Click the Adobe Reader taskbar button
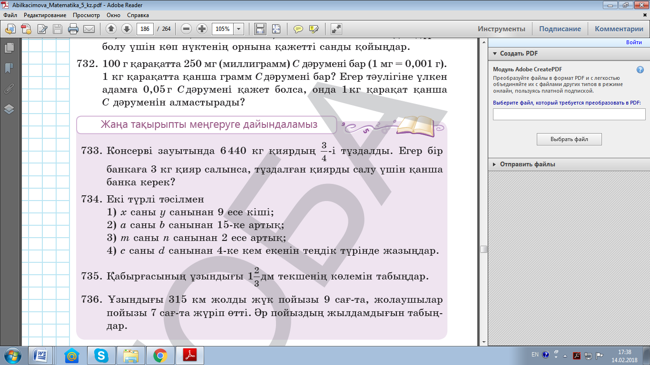 [190, 355]
